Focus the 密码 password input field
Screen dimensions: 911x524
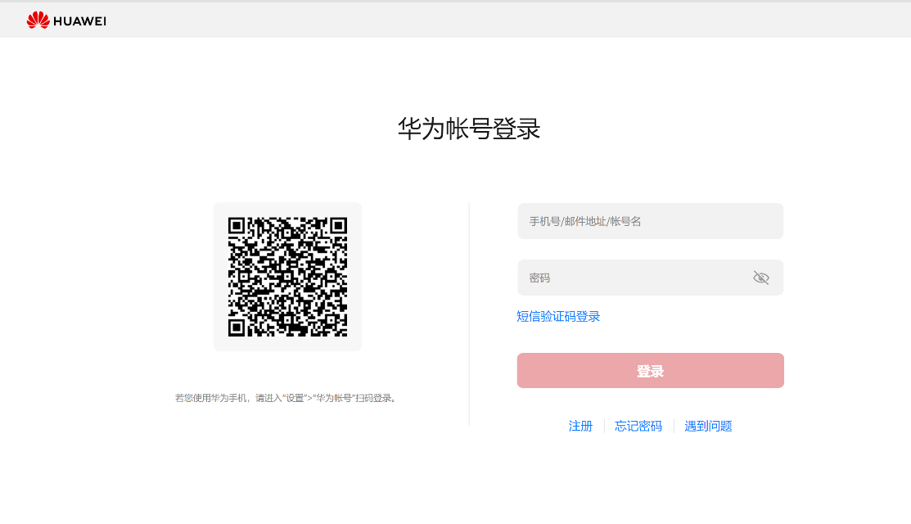coord(630,278)
